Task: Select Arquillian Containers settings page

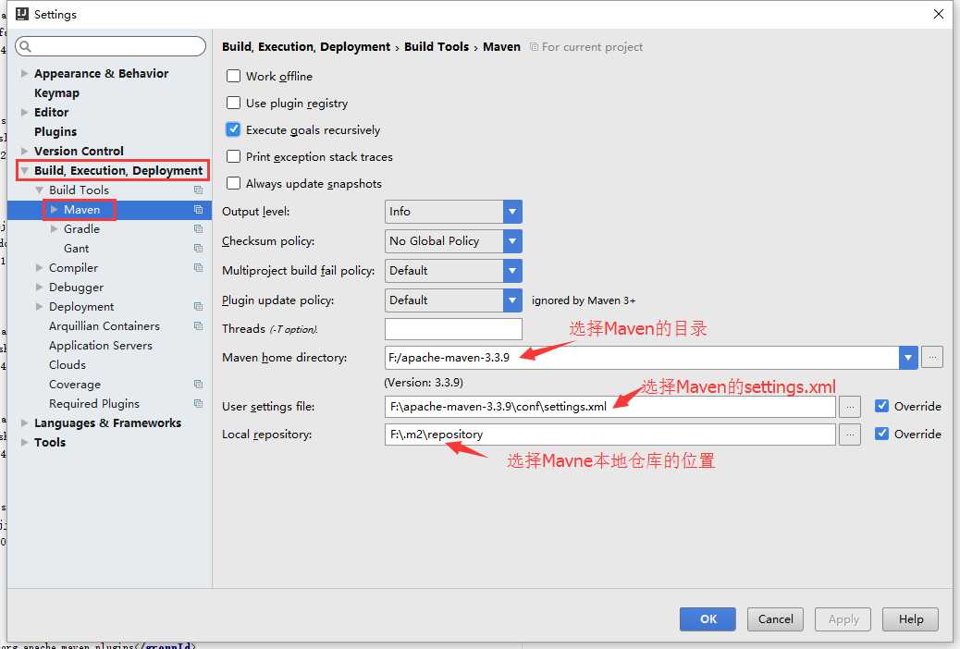Action: pos(105,325)
